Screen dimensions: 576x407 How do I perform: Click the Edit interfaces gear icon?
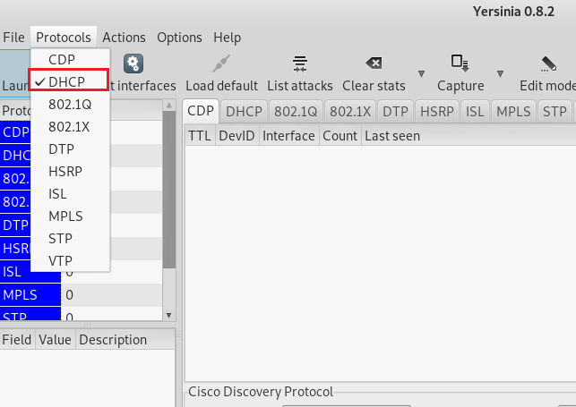pos(133,64)
